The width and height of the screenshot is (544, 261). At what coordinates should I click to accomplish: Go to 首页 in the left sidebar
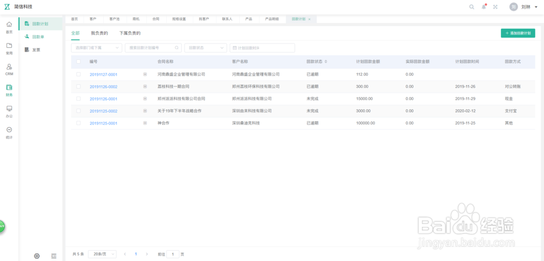9,27
